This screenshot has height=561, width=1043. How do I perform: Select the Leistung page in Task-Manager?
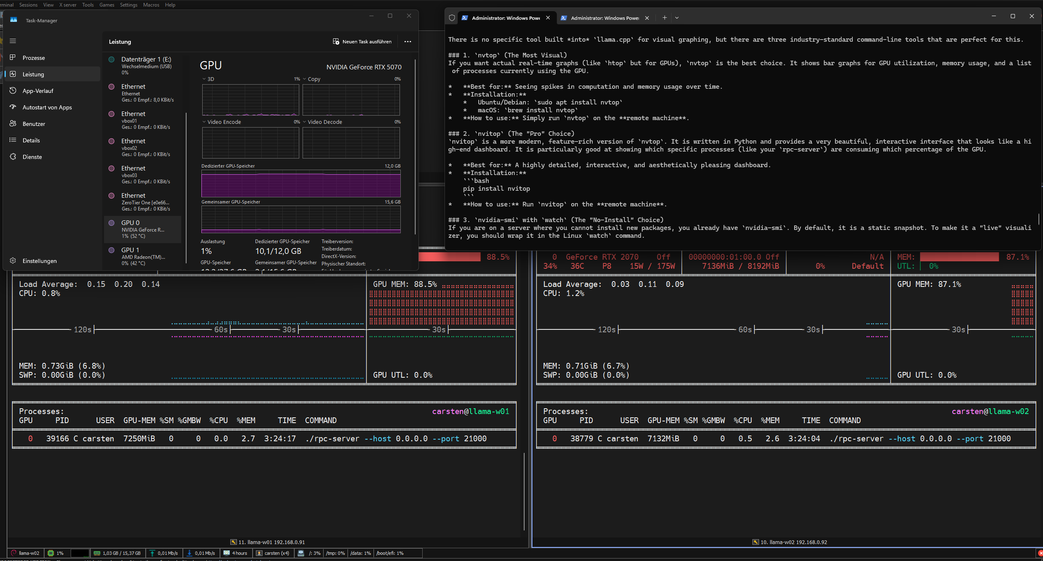[x=53, y=74]
